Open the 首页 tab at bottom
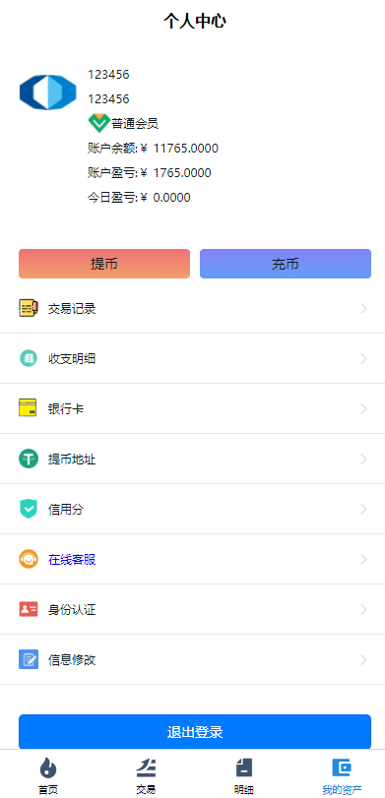The width and height of the screenshot is (385, 798). tap(48, 775)
